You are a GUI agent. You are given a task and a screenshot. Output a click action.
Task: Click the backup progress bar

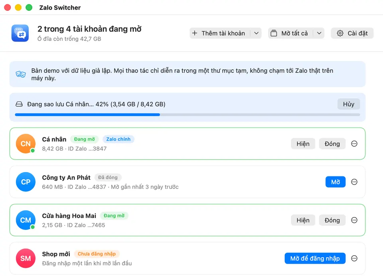pyautogui.click(x=188, y=115)
